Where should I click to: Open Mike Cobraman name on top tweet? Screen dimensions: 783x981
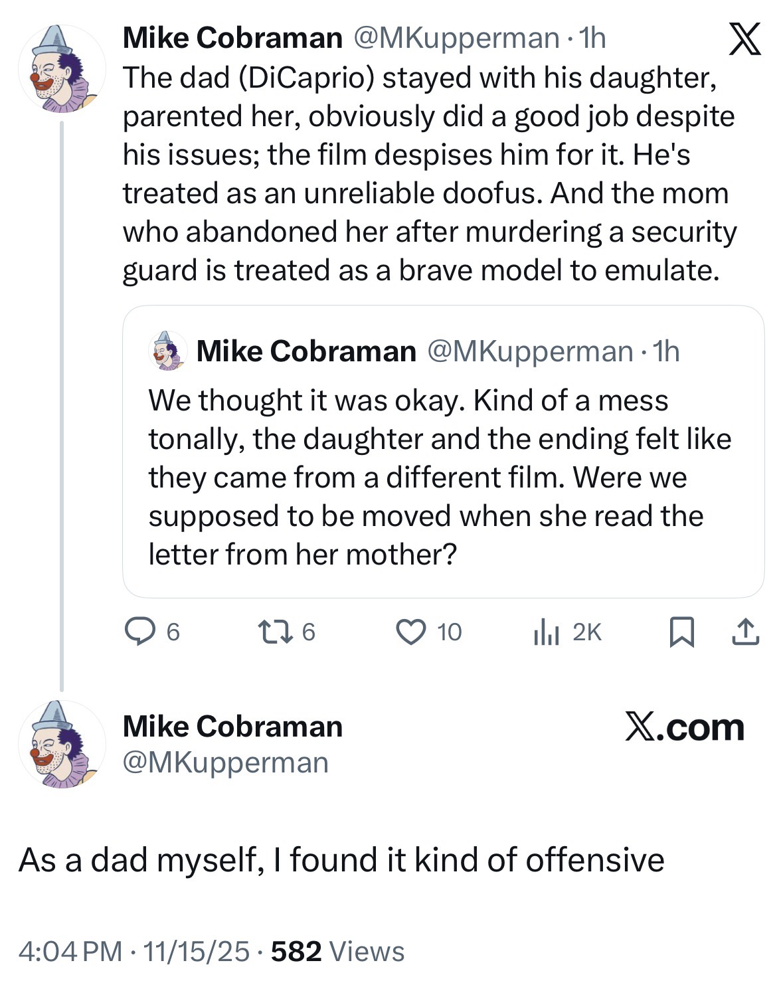pyautogui.click(x=232, y=39)
